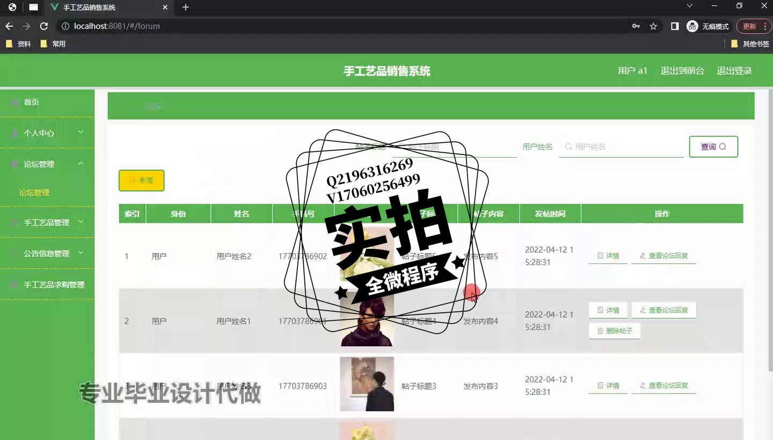Open the thumbnail image of 帖子标题3 row
Image resolution: width=773 pixels, height=440 pixels.
(367, 384)
